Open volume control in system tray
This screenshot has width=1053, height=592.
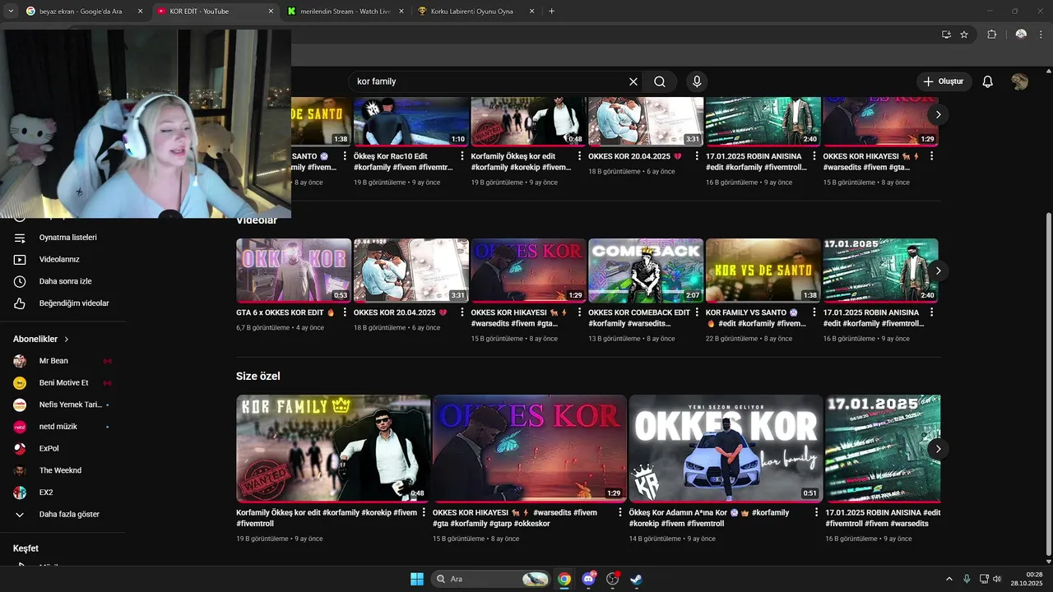tap(997, 579)
